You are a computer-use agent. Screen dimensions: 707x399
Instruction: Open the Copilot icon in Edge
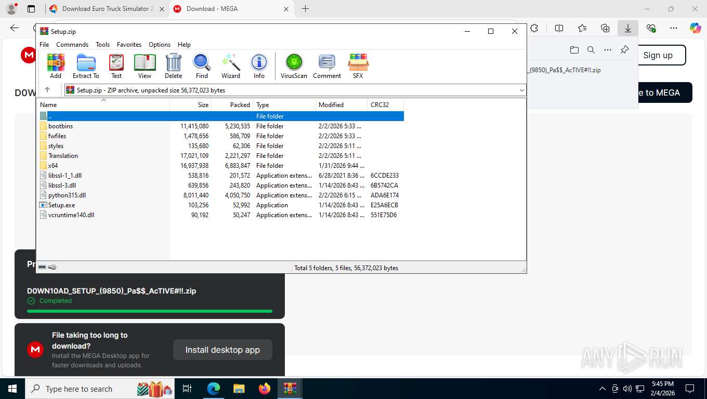(695, 28)
